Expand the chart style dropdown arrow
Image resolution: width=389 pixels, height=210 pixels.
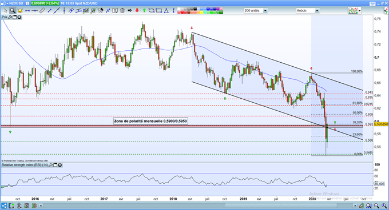(x=359, y=11)
